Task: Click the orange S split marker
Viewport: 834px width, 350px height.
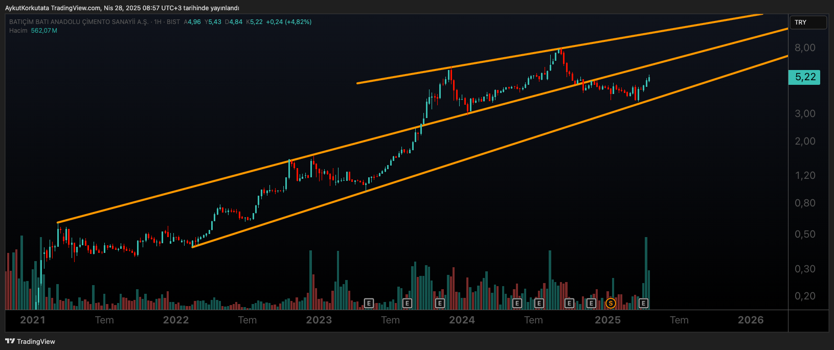Action: click(610, 303)
